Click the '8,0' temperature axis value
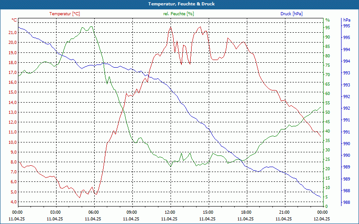 tap(13, 162)
